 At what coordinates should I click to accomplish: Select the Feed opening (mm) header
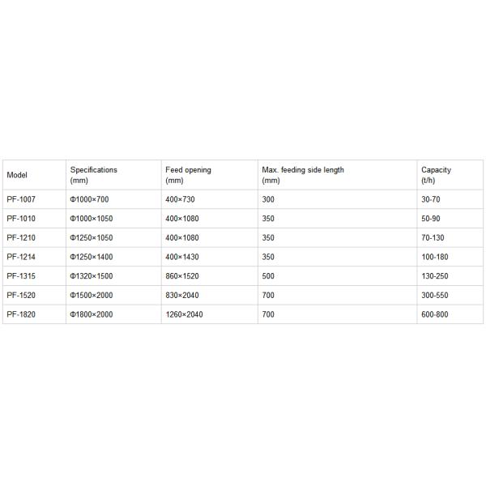click(188, 175)
